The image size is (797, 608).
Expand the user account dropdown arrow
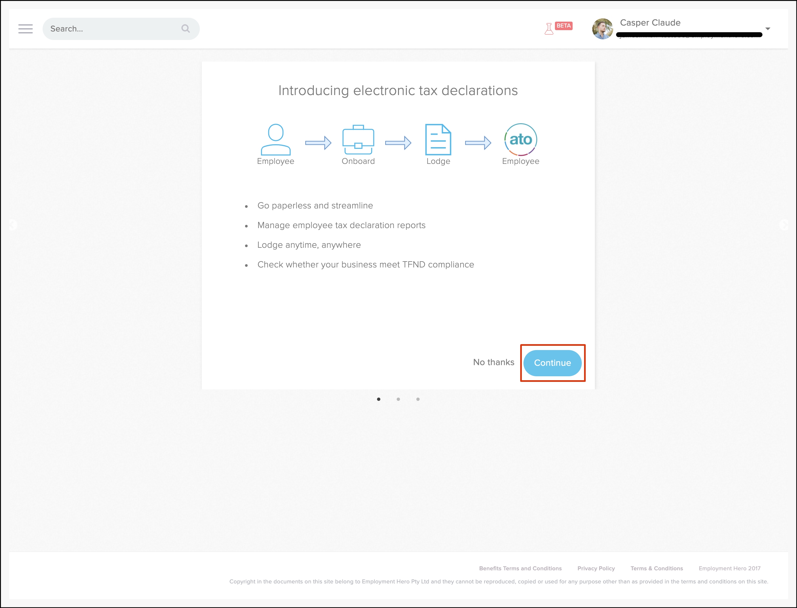(767, 29)
